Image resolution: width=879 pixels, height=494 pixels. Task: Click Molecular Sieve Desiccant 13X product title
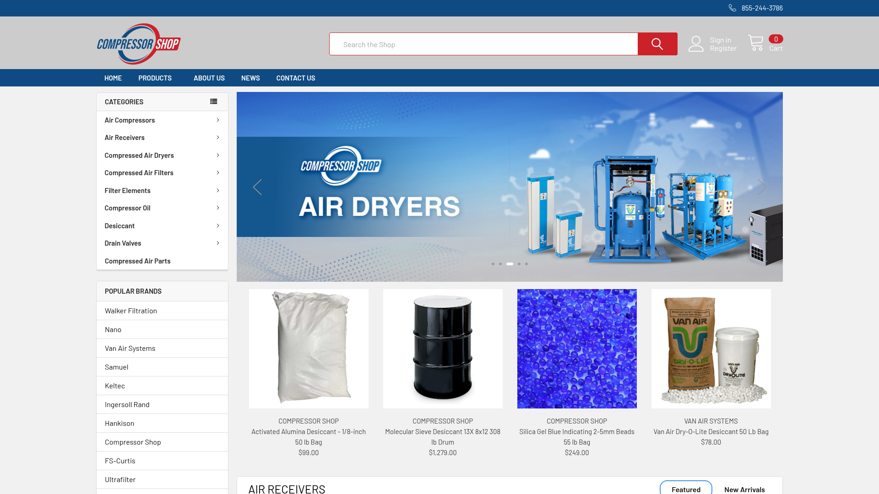click(x=443, y=437)
